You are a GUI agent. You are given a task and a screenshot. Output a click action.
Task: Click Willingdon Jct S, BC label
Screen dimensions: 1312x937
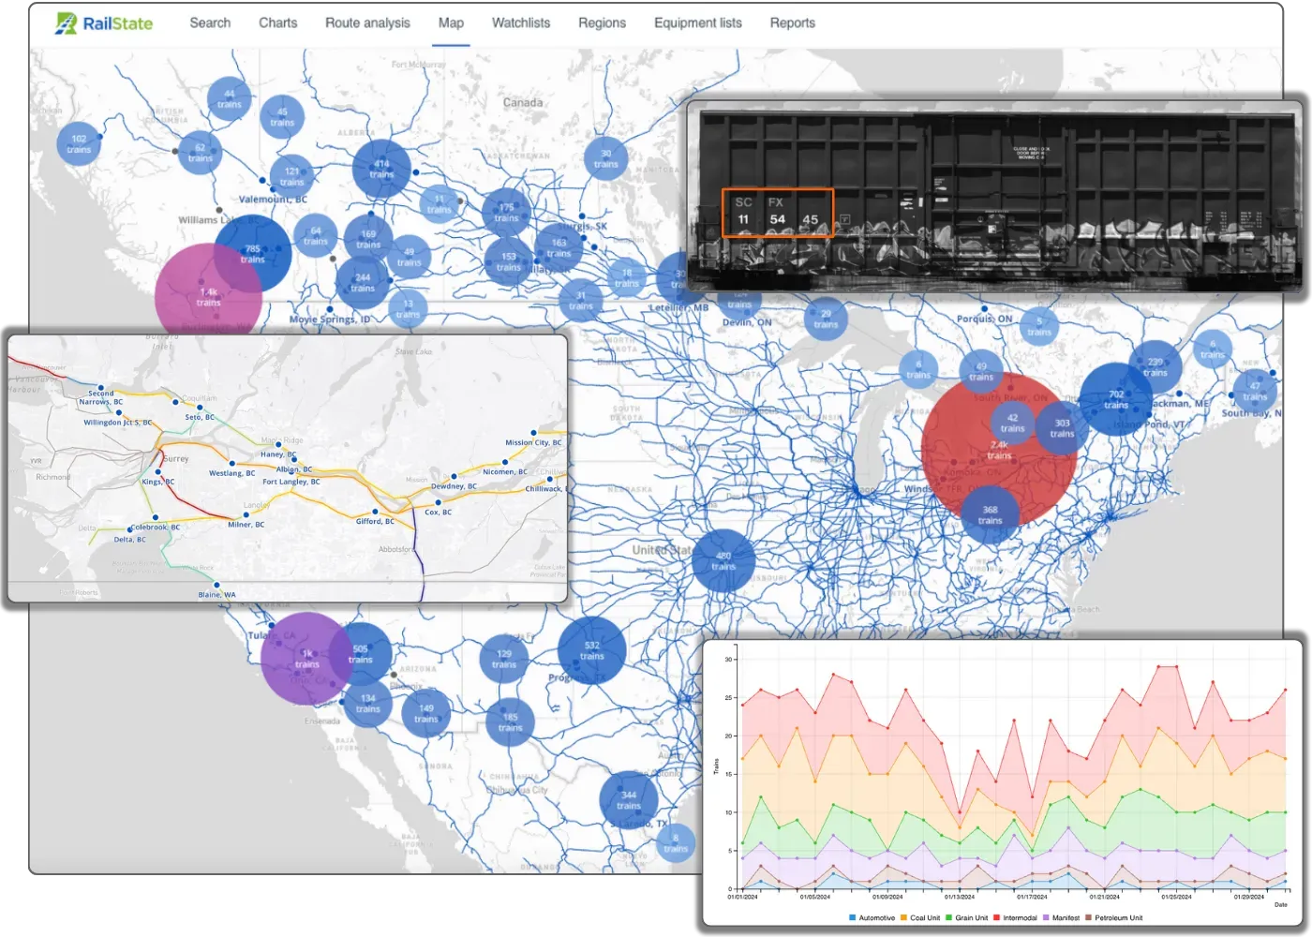(x=118, y=423)
